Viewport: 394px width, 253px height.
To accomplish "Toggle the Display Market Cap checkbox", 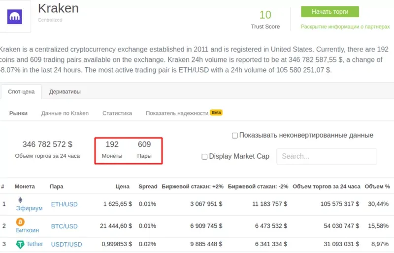I will point(204,157).
